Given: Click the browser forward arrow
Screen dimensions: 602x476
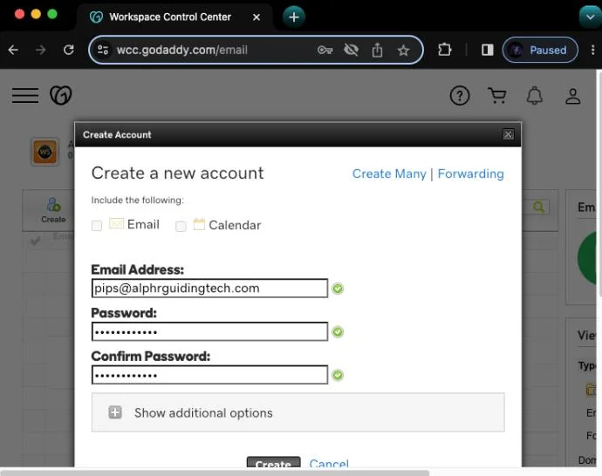Looking at the screenshot, I should [x=41, y=50].
